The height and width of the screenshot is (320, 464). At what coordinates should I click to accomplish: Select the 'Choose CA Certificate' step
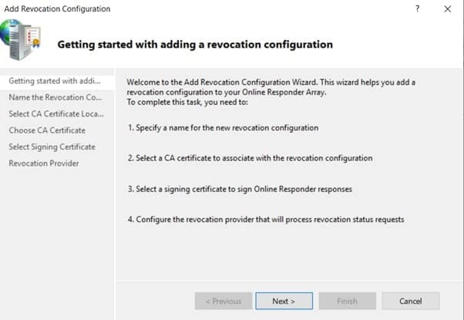[x=47, y=130]
